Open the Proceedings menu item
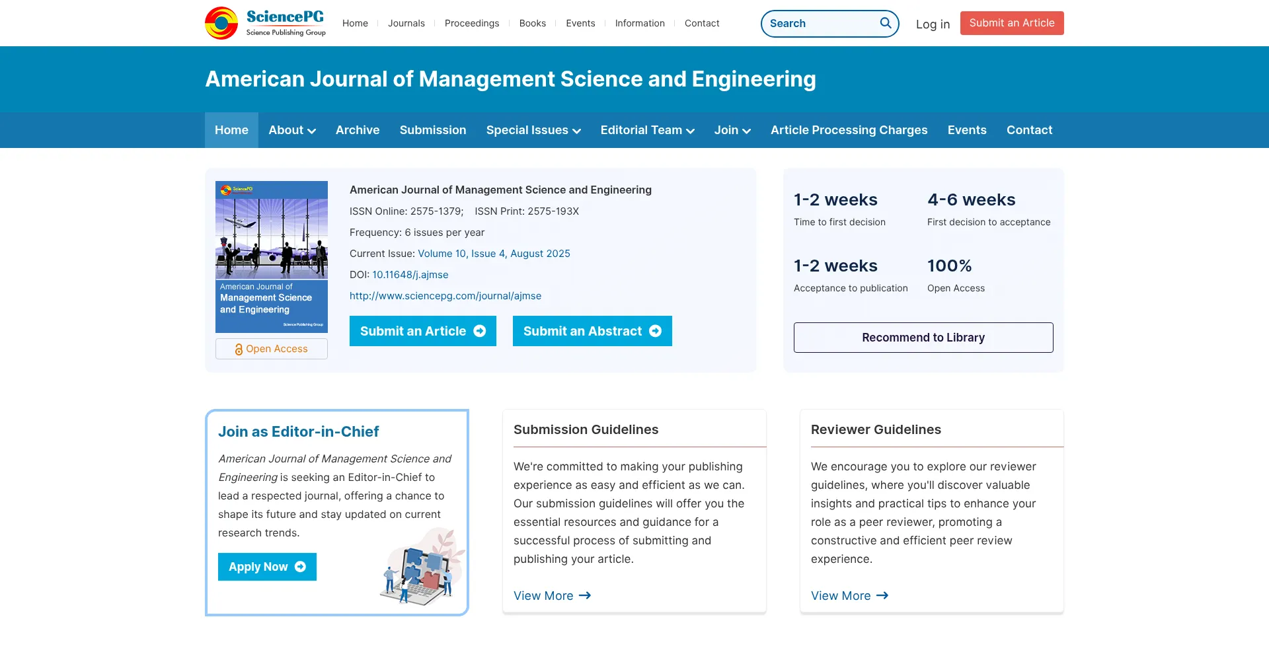This screenshot has width=1269, height=656. [x=472, y=23]
